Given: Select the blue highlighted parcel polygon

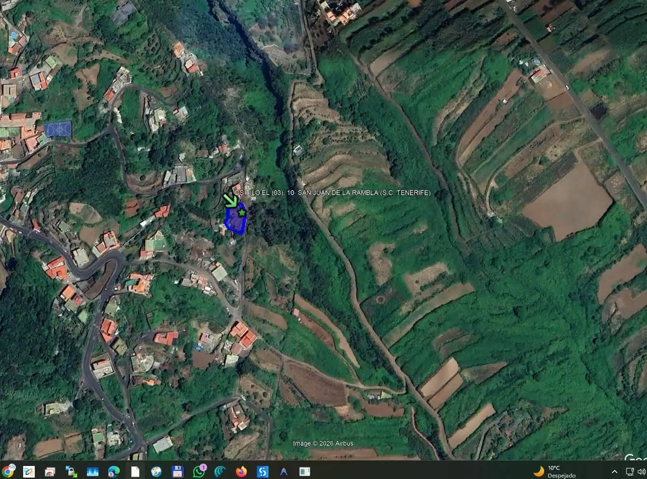Looking at the screenshot, I should coord(236,220).
